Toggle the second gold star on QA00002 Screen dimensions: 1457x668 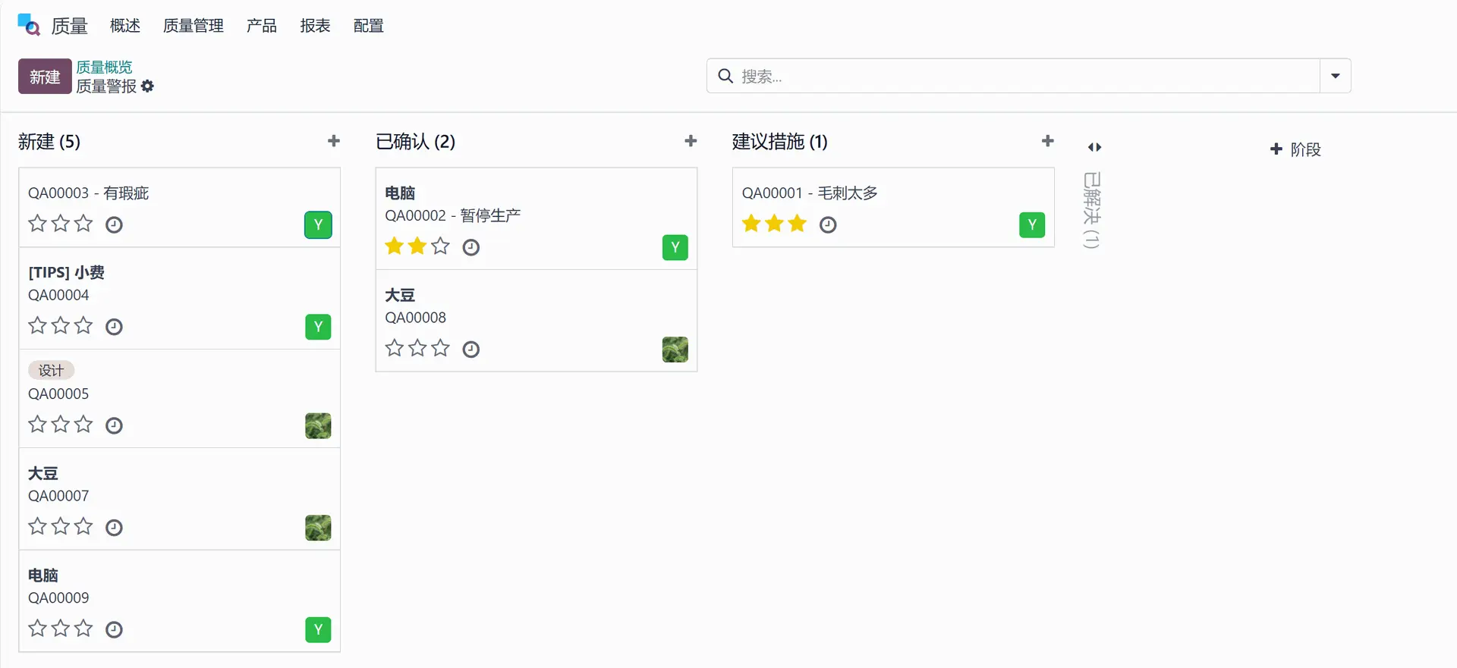pos(417,246)
